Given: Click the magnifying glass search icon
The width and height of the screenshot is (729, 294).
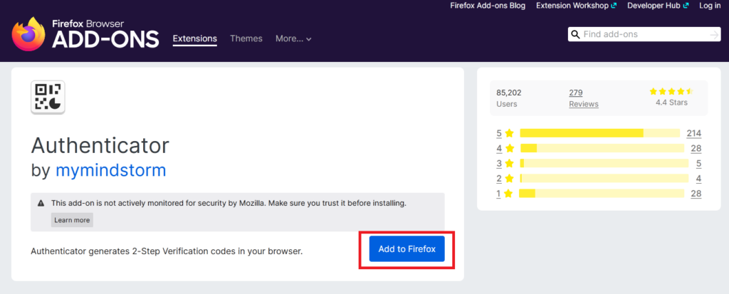Looking at the screenshot, I should 575,35.
